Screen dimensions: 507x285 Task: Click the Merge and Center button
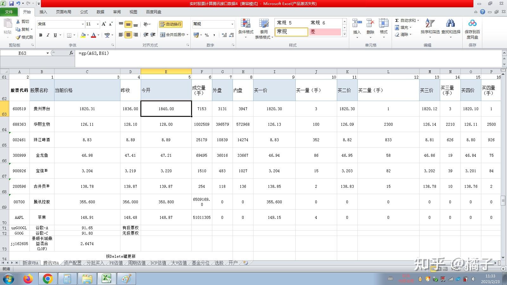(172, 35)
